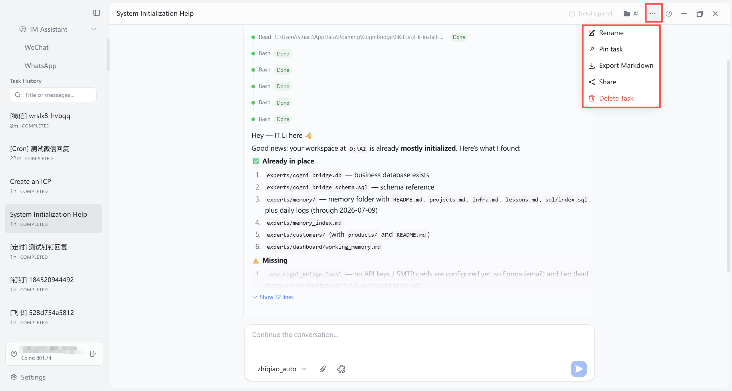
Task: Click the IM Assistant chat icon
Action: [23, 29]
